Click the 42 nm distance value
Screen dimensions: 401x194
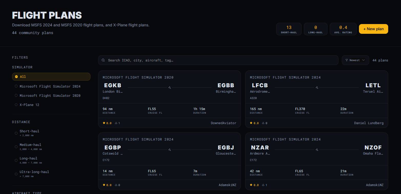tap(255, 171)
